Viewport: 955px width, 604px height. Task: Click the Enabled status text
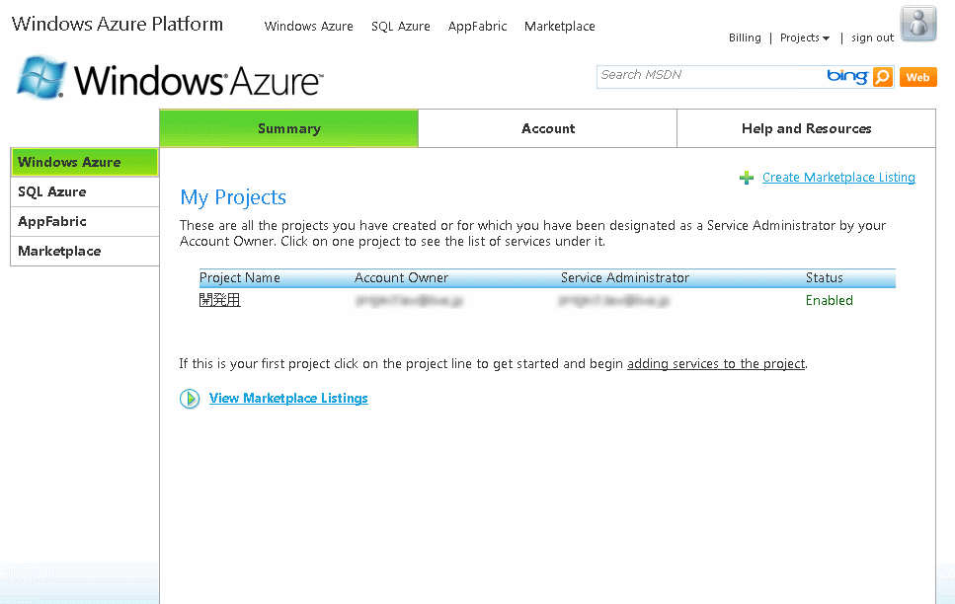pos(829,300)
